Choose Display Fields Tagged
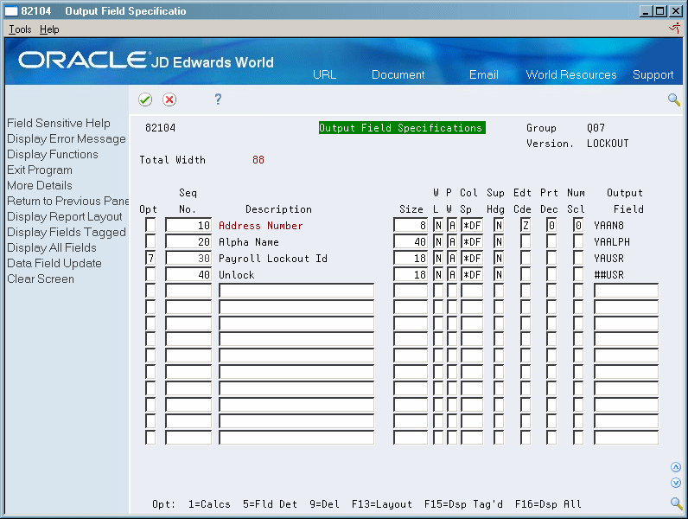Image resolution: width=688 pixels, height=519 pixels. tap(67, 233)
